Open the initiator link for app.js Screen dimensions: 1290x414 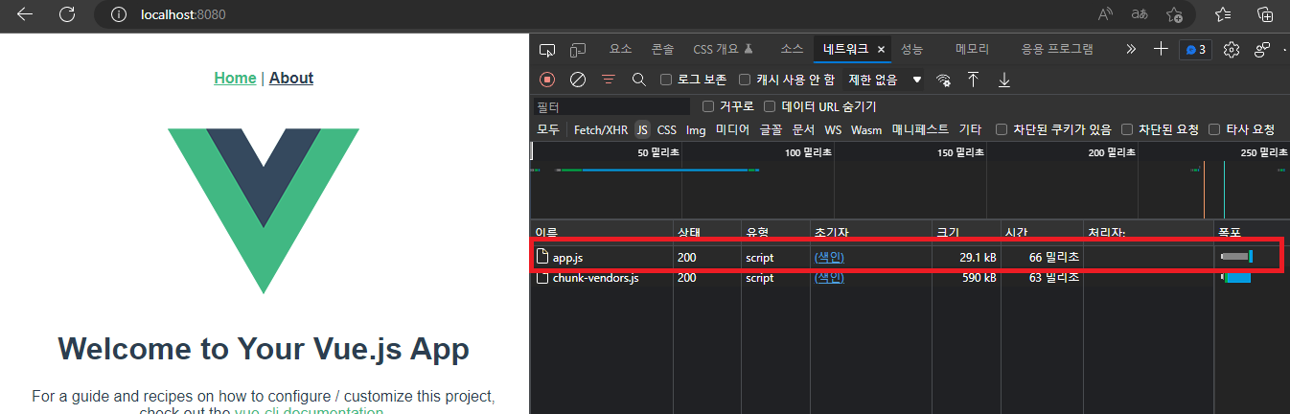[829, 257]
